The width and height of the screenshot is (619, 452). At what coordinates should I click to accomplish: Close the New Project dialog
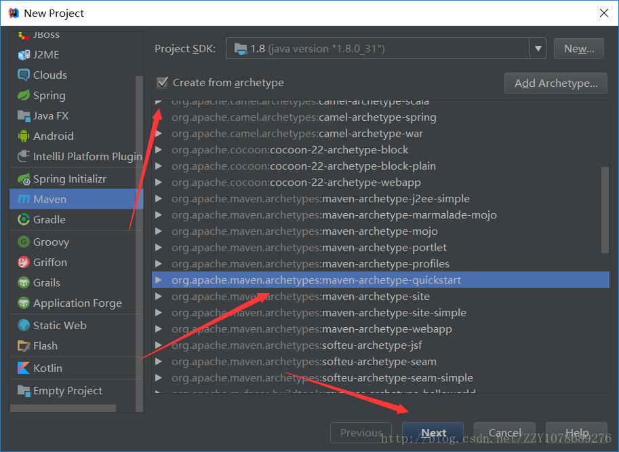coord(604,13)
